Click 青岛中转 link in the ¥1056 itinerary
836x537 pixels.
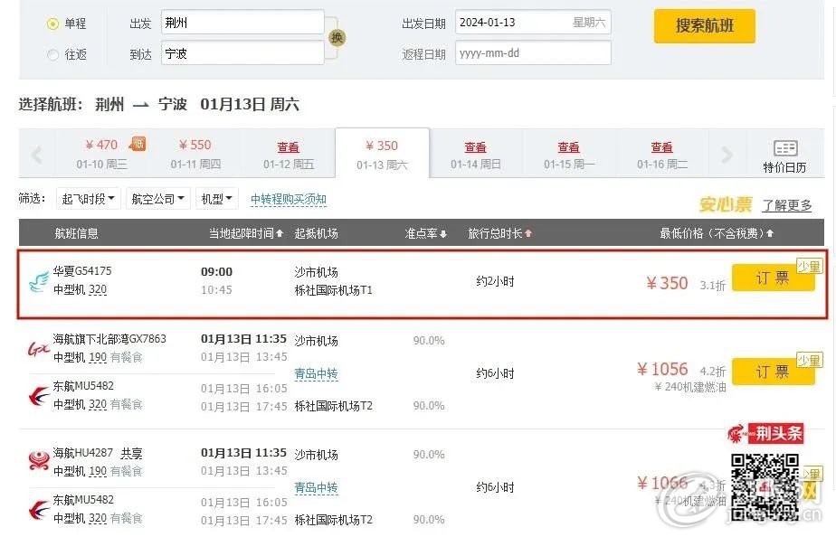[x=316, y=374]
